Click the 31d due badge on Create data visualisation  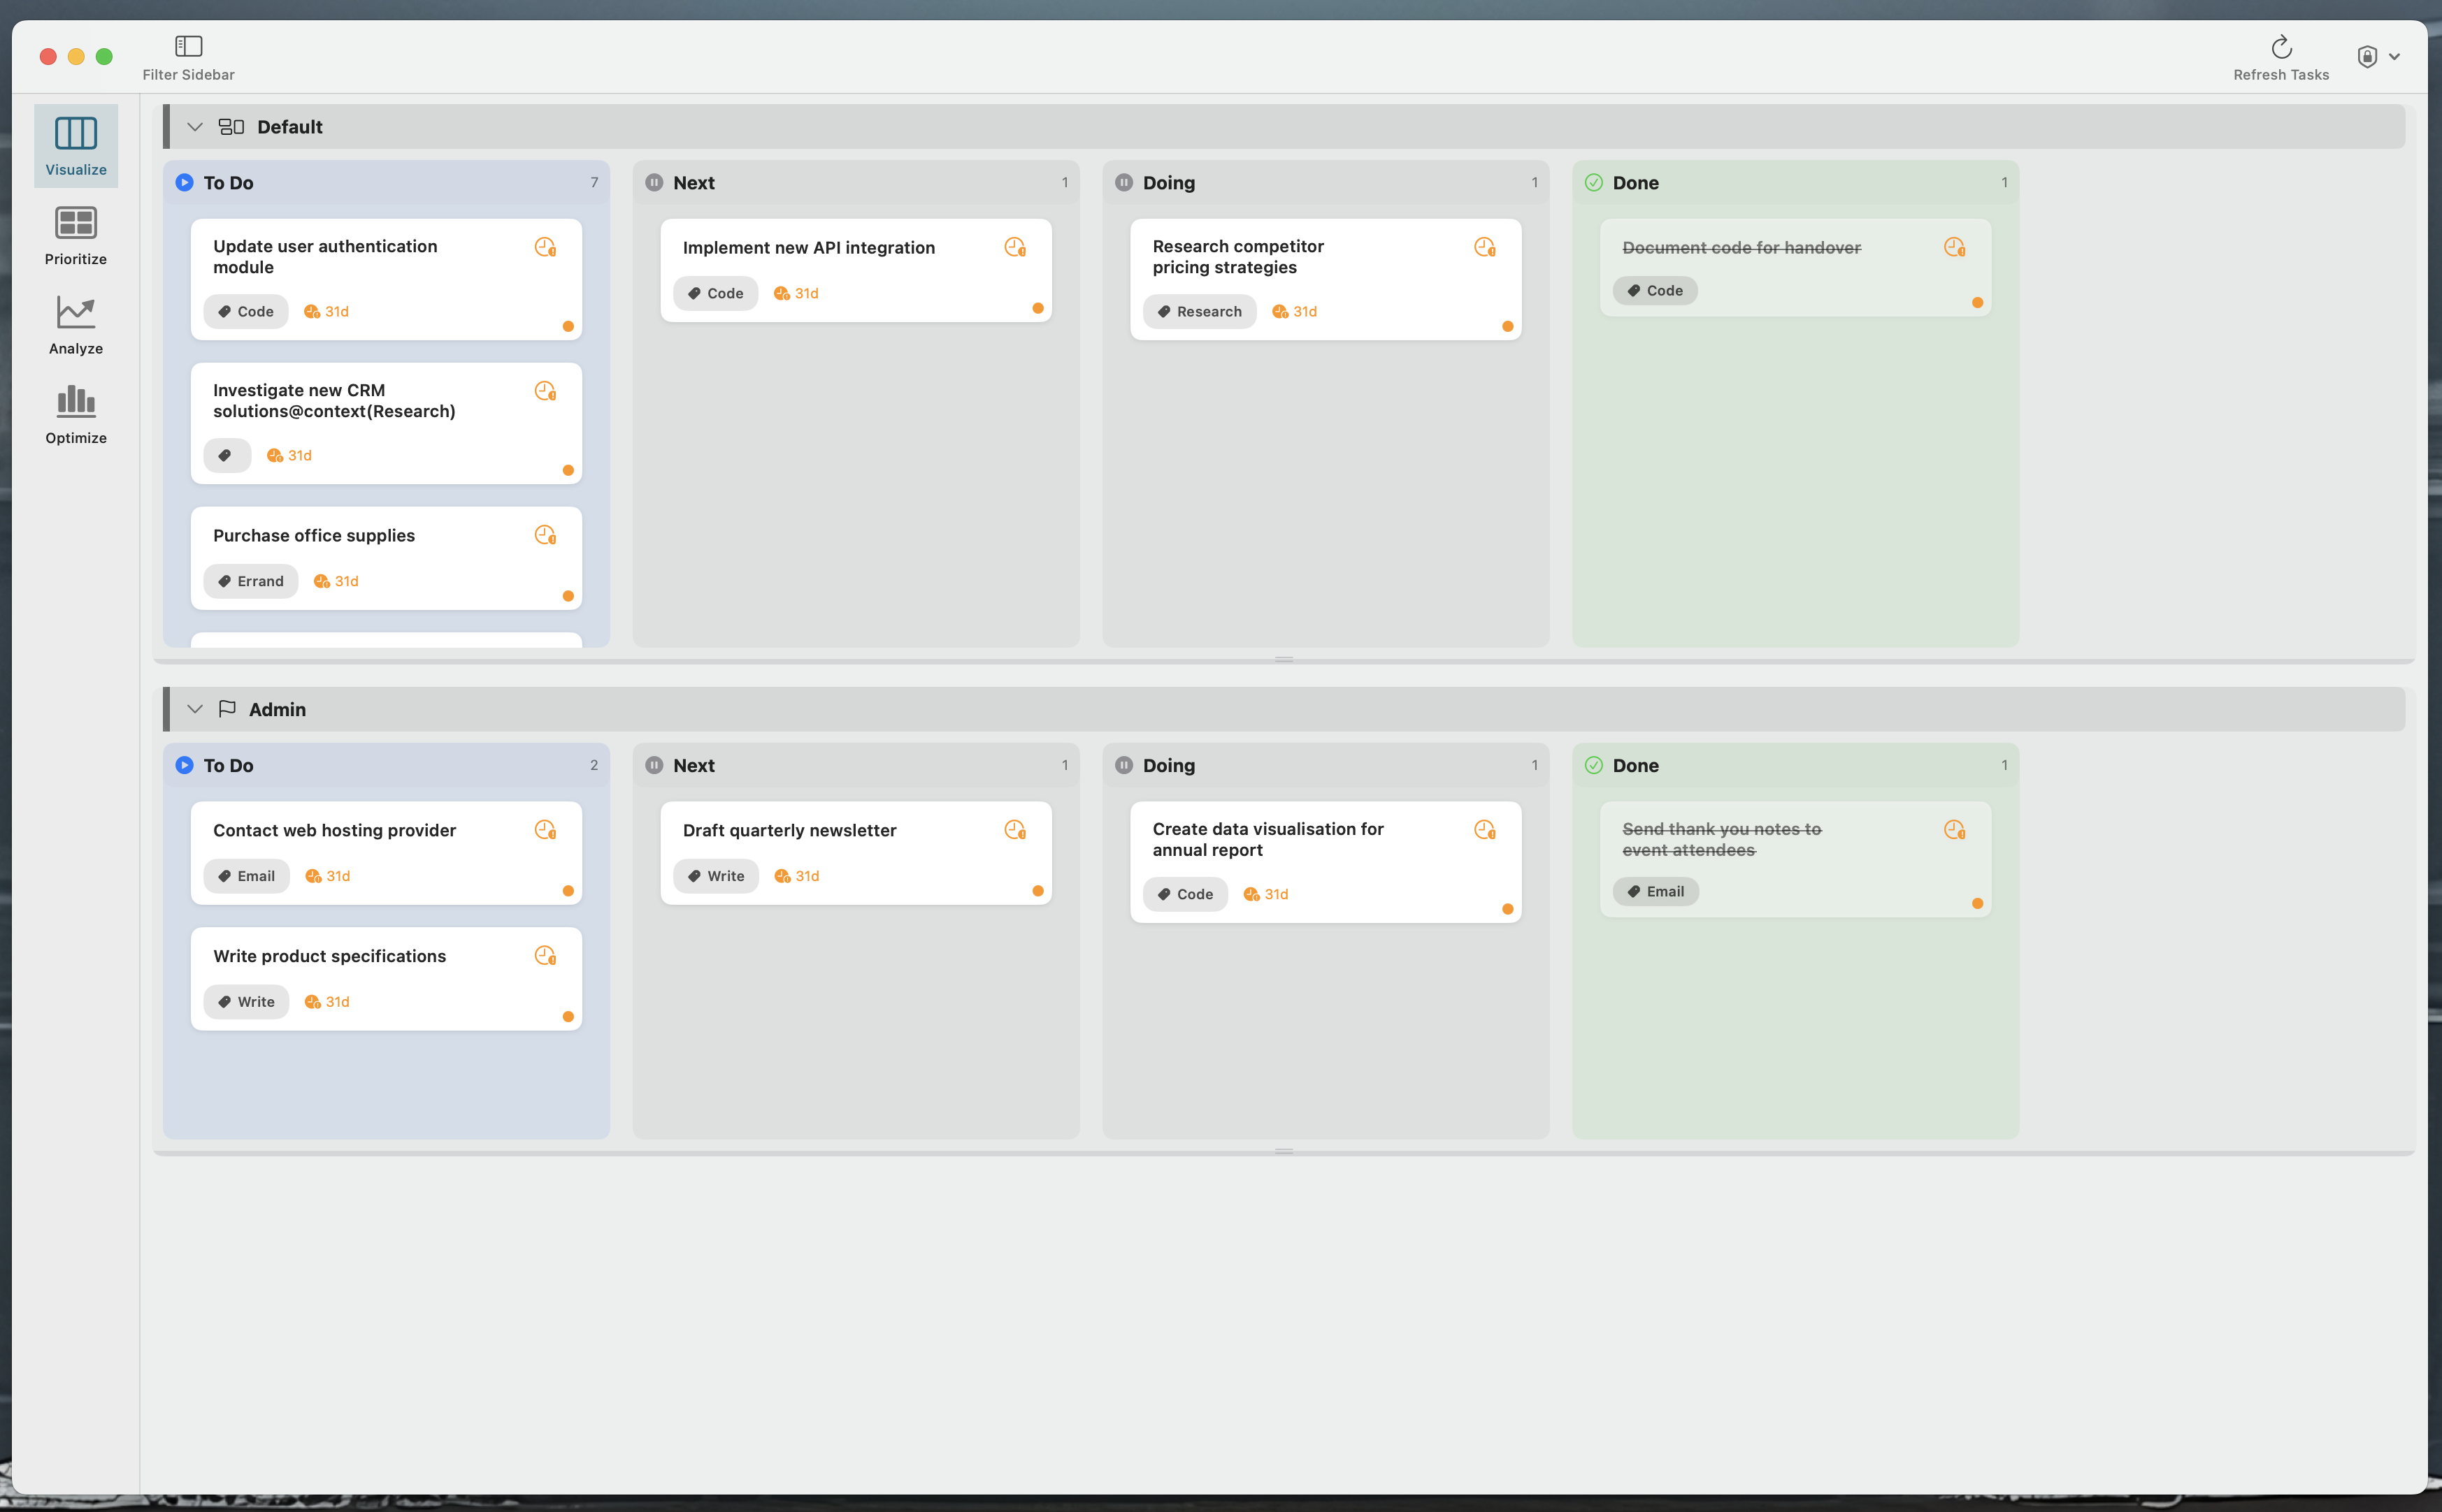click(x=1265, y=894)
